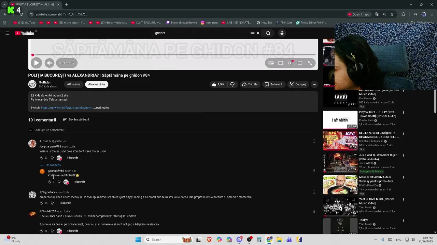Open options menu for @ciprianpetre786's comment
437x245 pixels.
click(314, 141)
